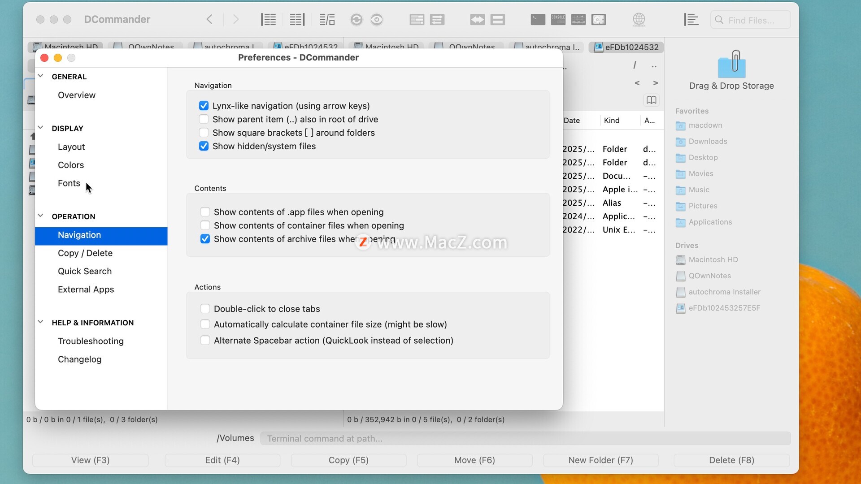861x484 pixels.
Task: Switch to eFDb1024532 tab in right panel
Action: (626, 47)
